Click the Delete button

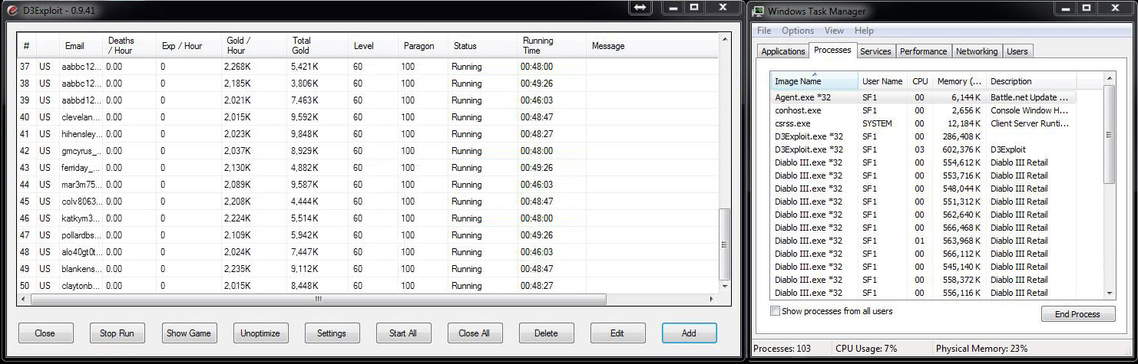click(546, 333)
